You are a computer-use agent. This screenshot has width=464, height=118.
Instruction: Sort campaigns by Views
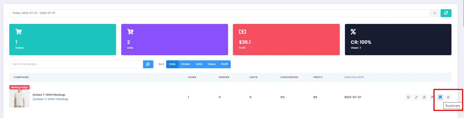coord(212,64)
